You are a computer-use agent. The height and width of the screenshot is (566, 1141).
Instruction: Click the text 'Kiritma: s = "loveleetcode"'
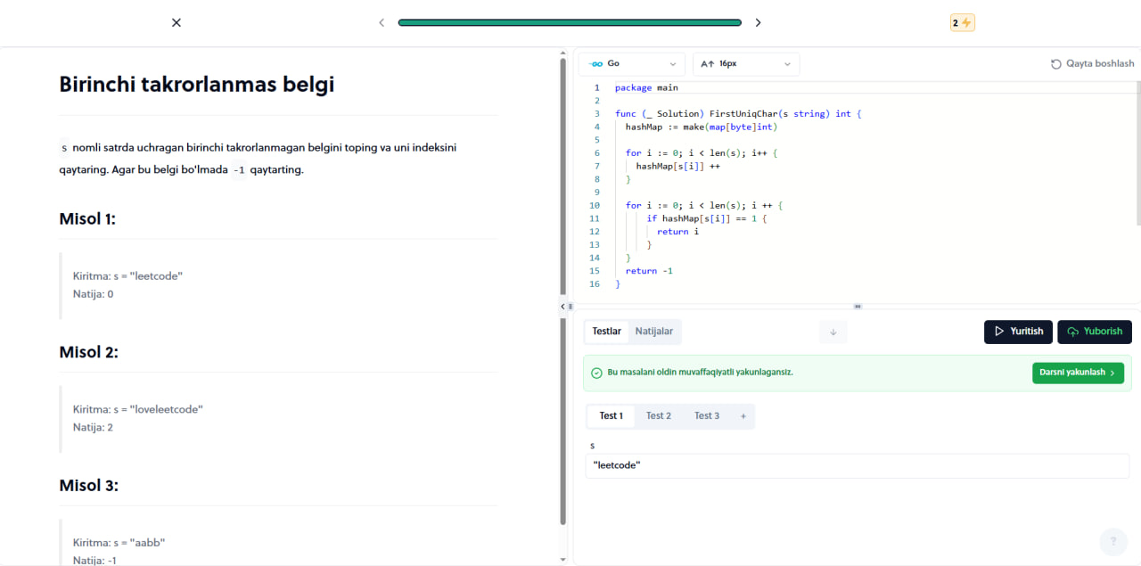pos(138,410)
